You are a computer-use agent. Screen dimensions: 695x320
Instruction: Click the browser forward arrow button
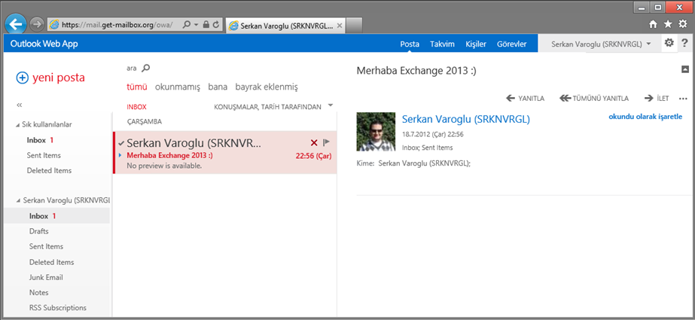coord(37,24)
